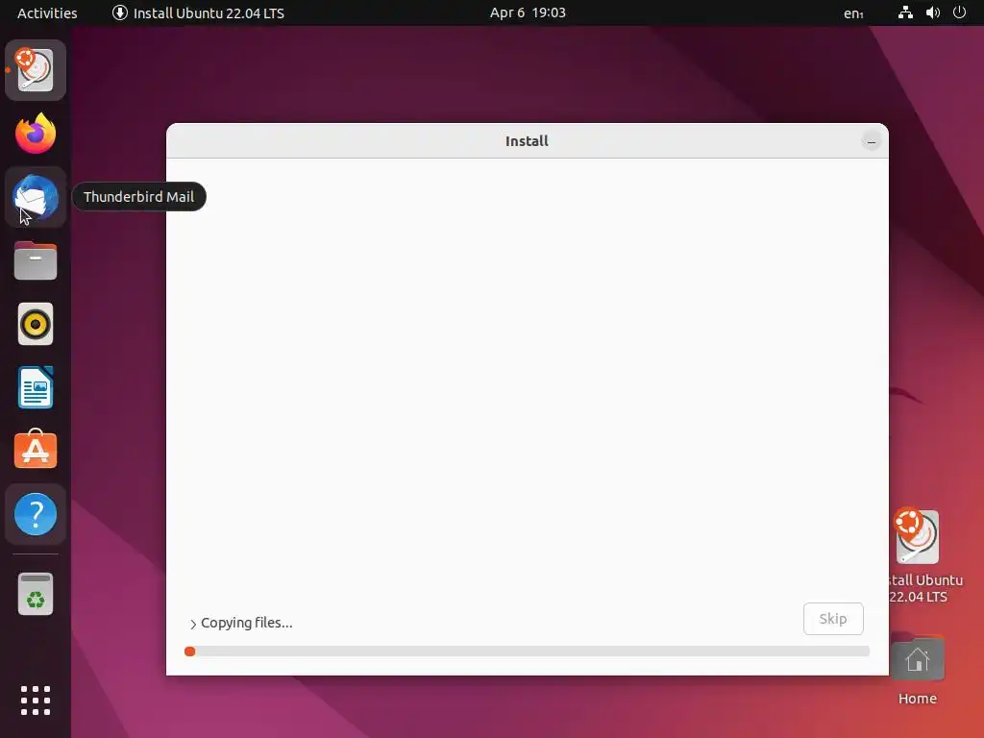The width and height of the screenshot is (984, 738).
Task: Click the Copying files... status text
Action: coord(247,623)
